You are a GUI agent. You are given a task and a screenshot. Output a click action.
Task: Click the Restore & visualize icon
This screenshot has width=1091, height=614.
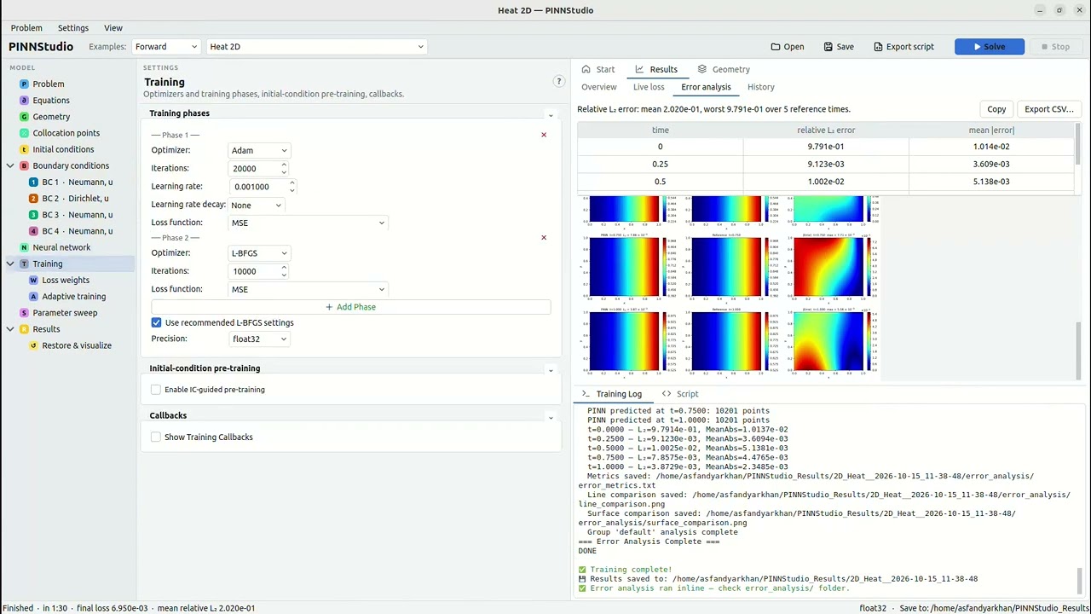(x=33, y=345)
